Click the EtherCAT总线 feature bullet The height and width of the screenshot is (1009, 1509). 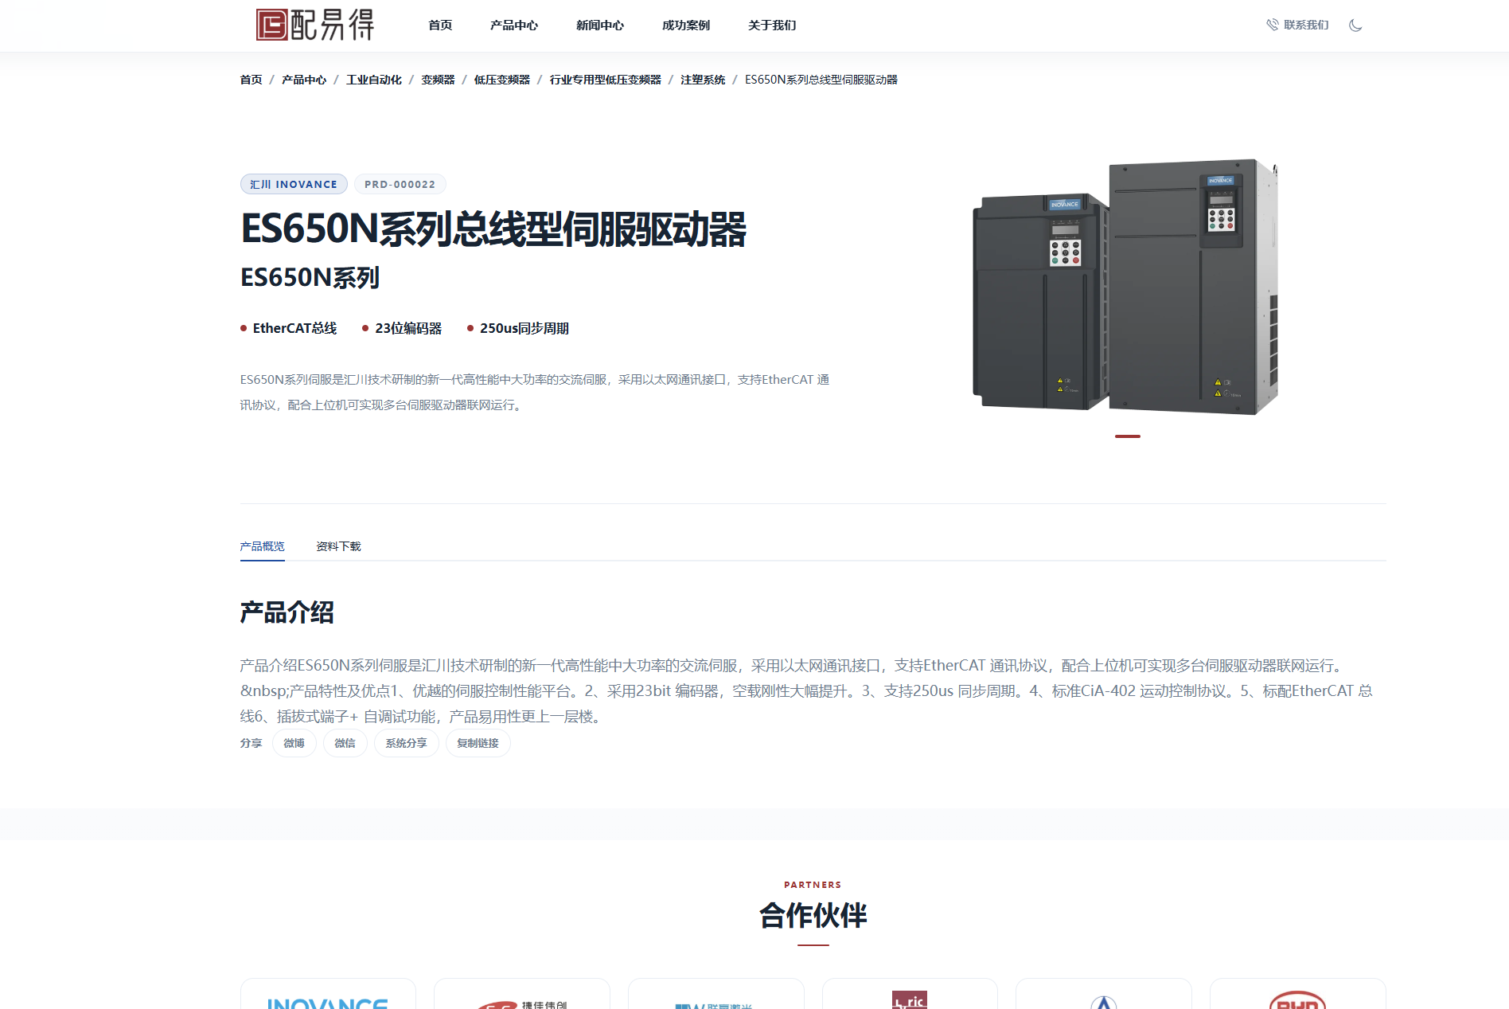289,328
